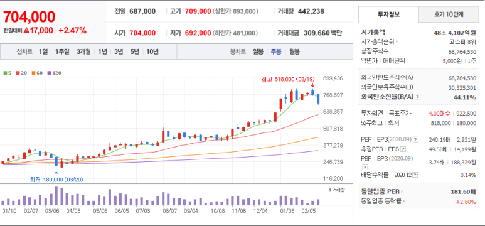Image resolution: width=485 pixels, height=226 pixels.
Task: Expand the 동일업종 등락률 chevron
Action: 403,202
